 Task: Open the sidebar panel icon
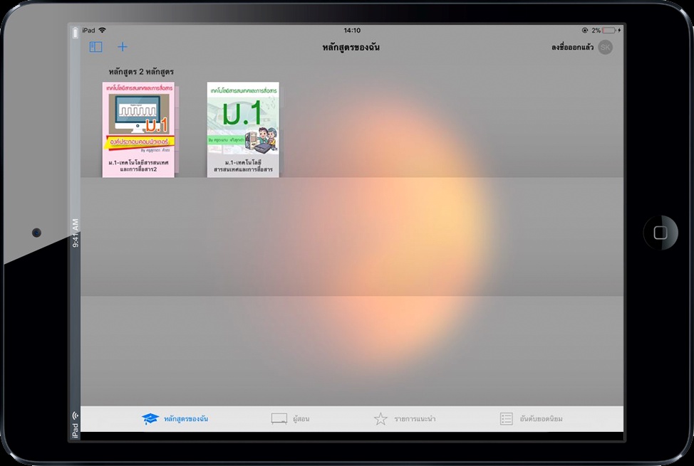pyautogui.click(x=95, y=47)
